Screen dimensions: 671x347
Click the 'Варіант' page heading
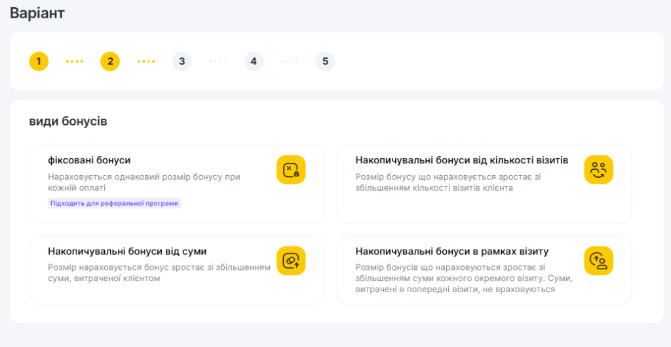[x=37, y=13]
